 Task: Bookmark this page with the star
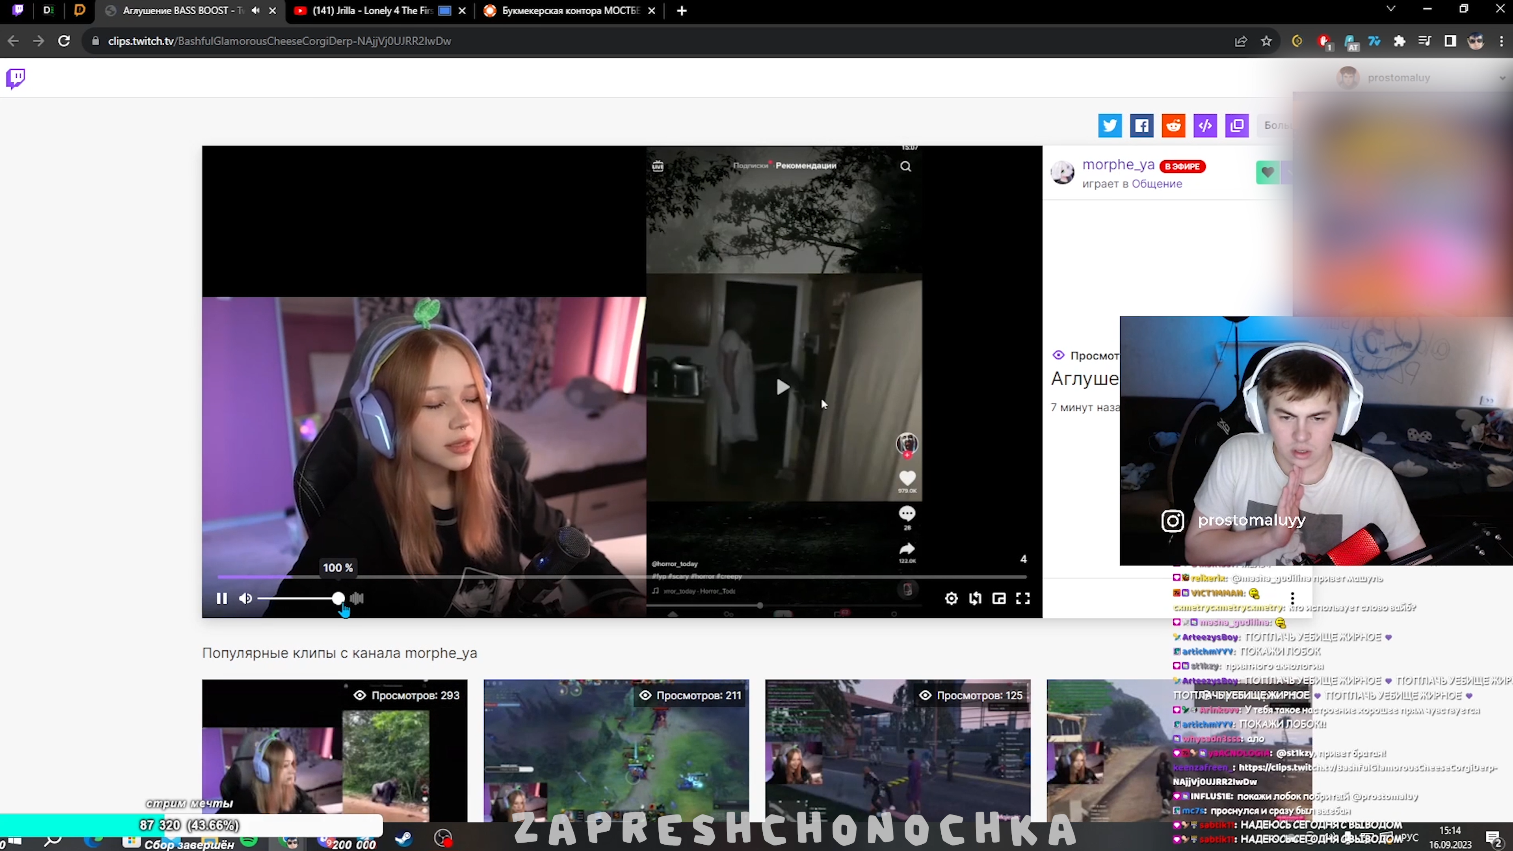pos(1266,41)
